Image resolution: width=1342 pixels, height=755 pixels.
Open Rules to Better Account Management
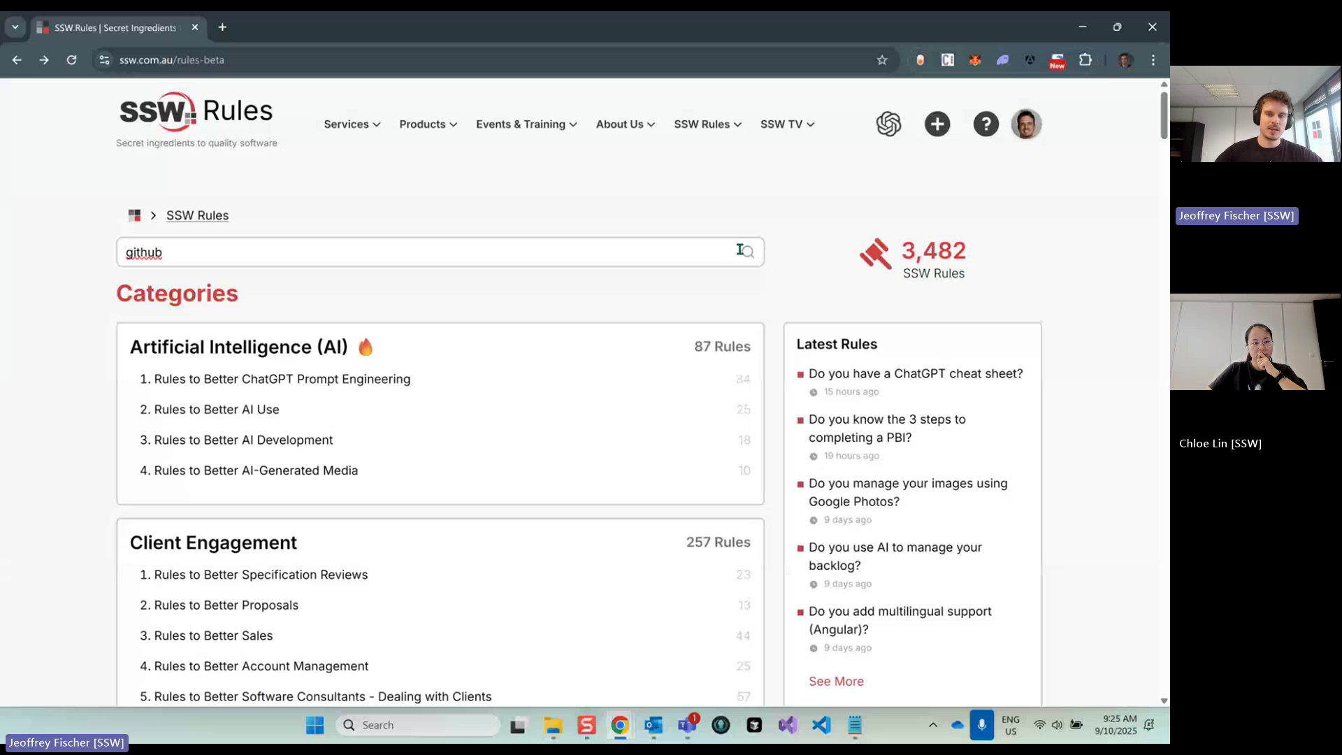(x=261, y=666)
